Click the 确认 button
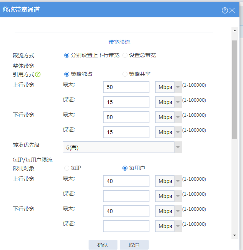The image size is (243, 250). 103,245
